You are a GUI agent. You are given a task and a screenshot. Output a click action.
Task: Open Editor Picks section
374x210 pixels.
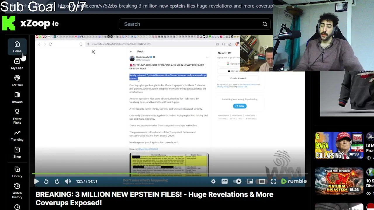(17, 116)
